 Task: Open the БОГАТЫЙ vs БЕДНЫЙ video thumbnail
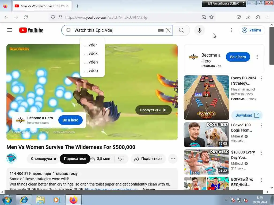click(x=206, y=183)
